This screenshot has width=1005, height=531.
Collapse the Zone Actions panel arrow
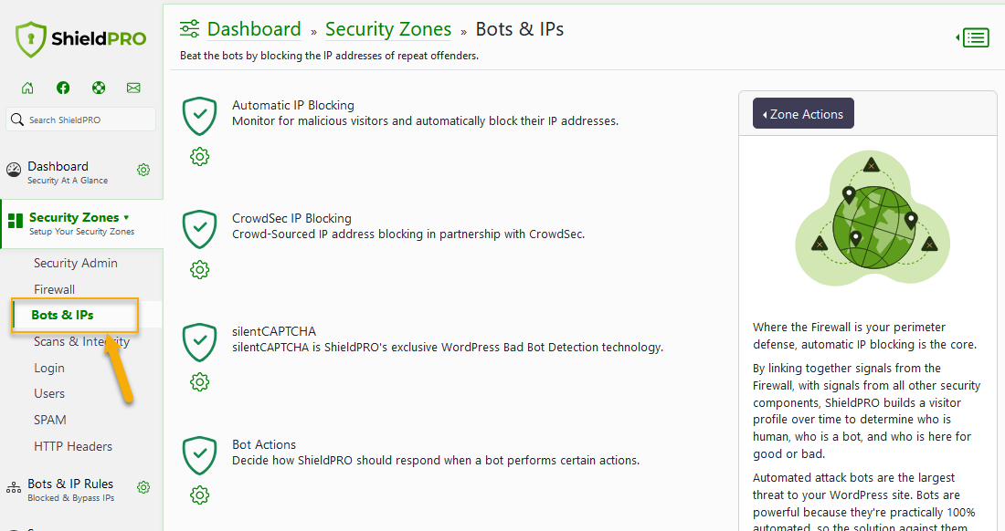765,113
